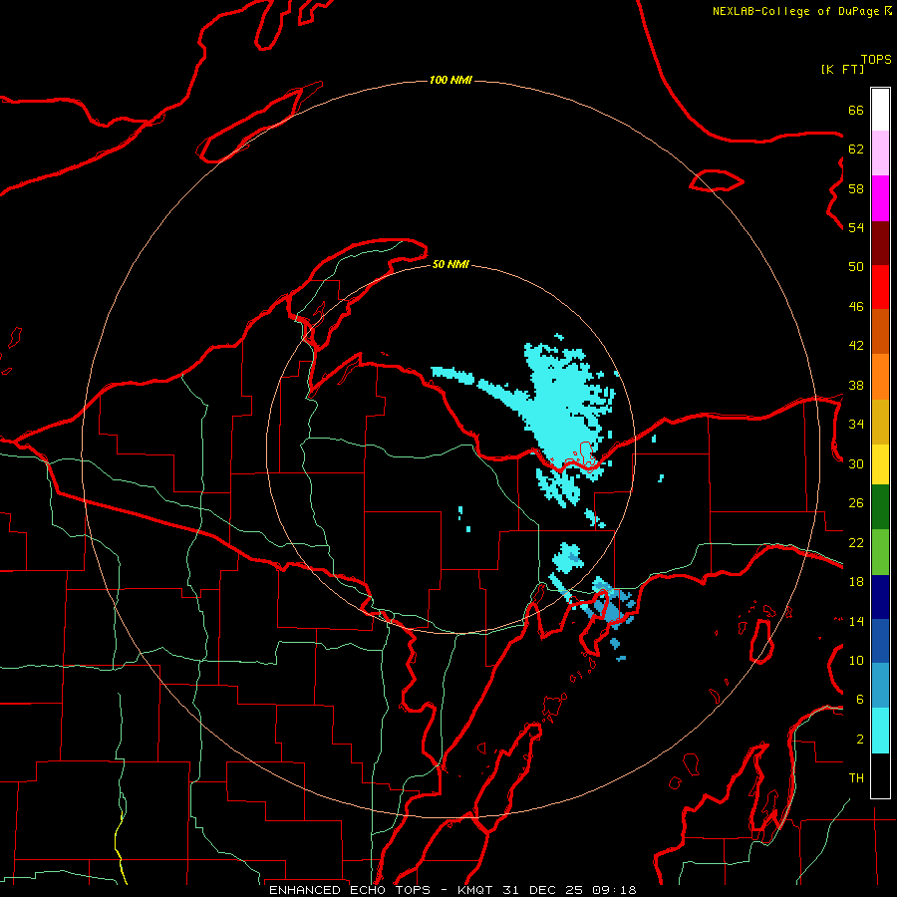Click the TH legend label
The image size is (897, 897).
(856, 778)
